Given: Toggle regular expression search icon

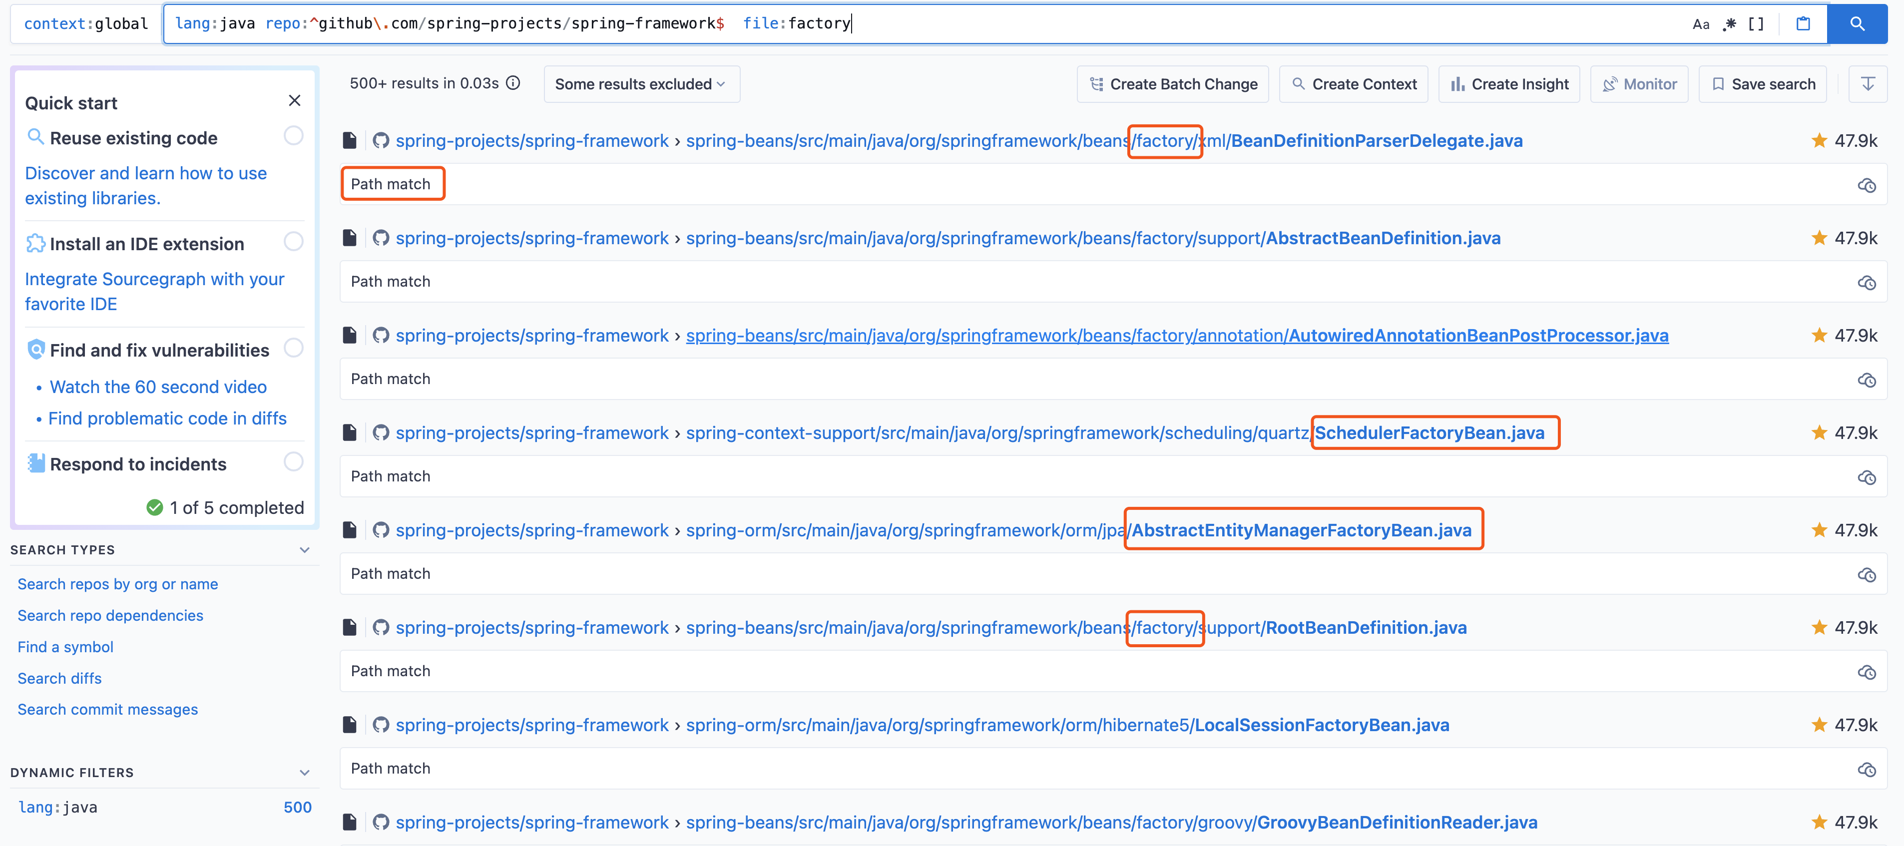Looking at the screenshot, I should tap(1729, 24).
